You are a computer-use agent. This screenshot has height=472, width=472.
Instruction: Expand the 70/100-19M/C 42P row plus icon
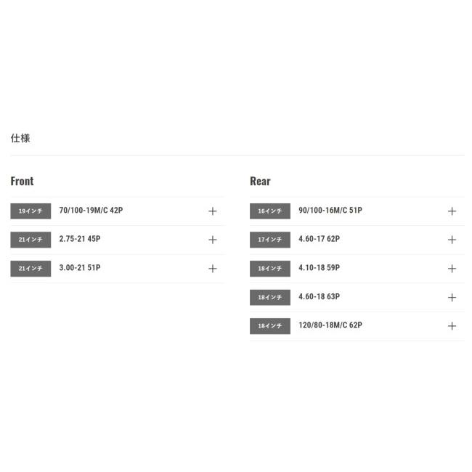click(x=213, y=211)
